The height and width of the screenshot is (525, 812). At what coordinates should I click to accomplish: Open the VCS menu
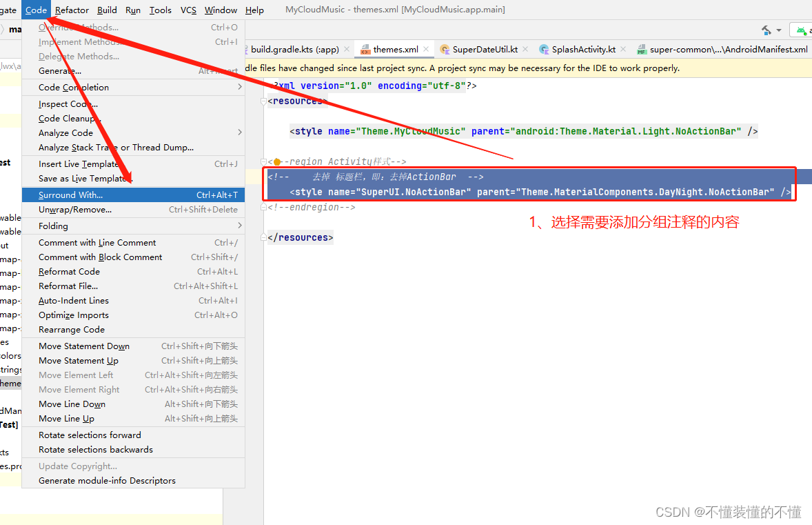coord(188,10)
